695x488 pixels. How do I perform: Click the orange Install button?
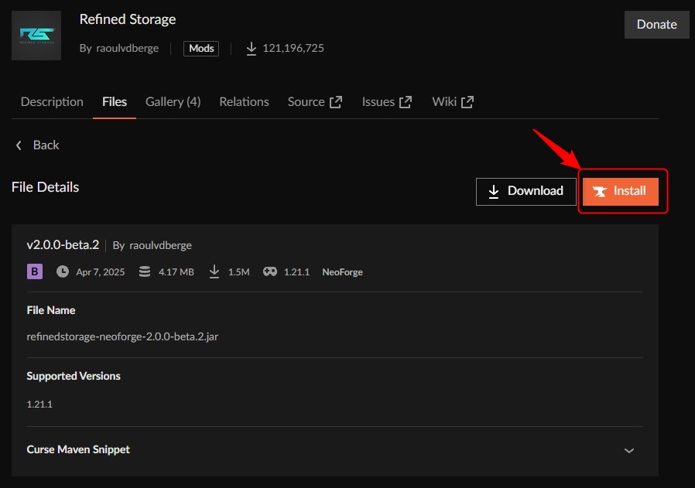coord(621,191)
